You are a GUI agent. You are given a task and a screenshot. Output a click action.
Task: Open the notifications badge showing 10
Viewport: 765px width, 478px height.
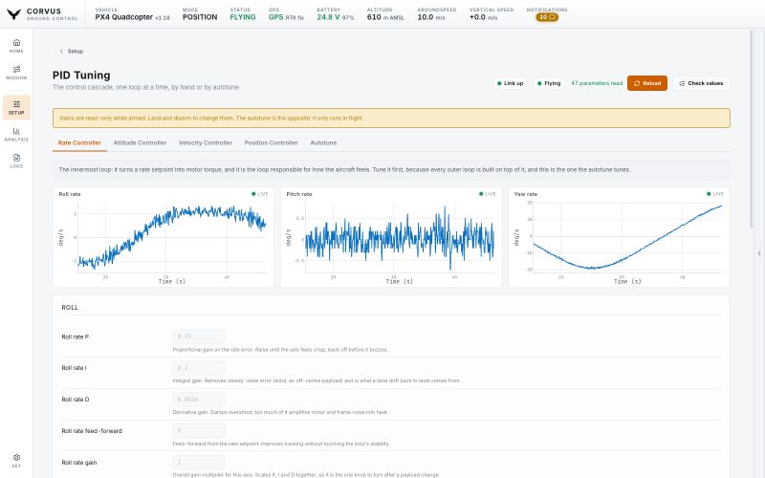click(x=547, y=17)
